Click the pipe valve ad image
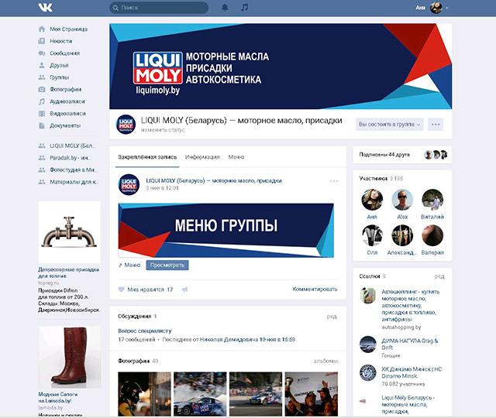Screen dimensions: 496x418 point(70,232)
